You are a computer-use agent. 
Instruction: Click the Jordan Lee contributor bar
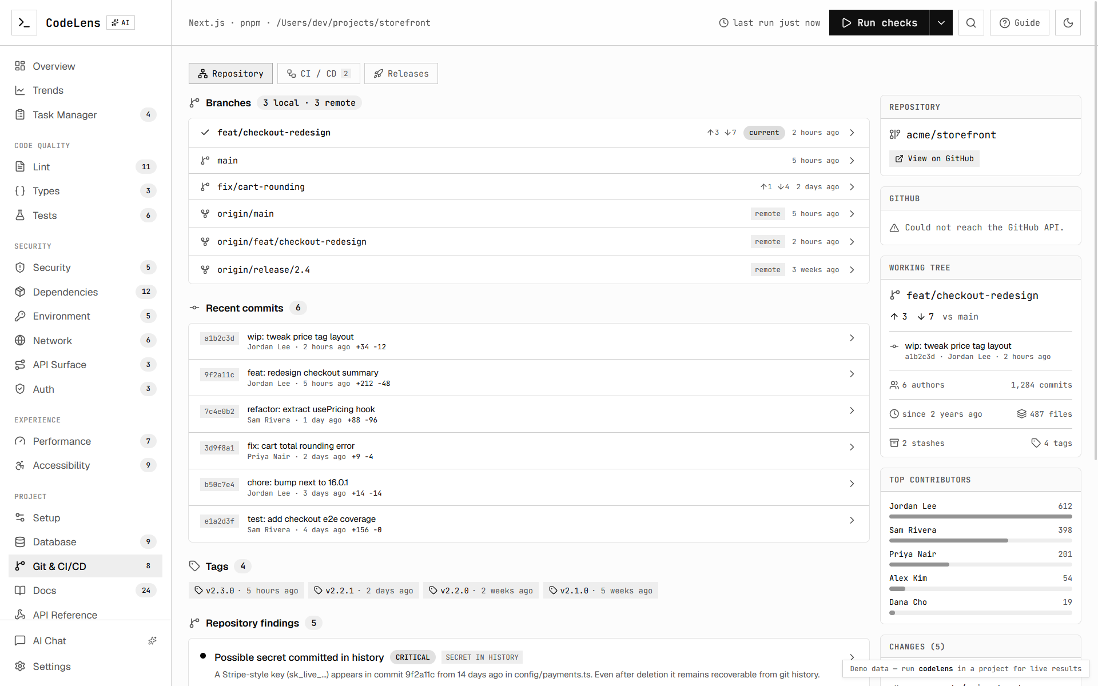point(980,517)
